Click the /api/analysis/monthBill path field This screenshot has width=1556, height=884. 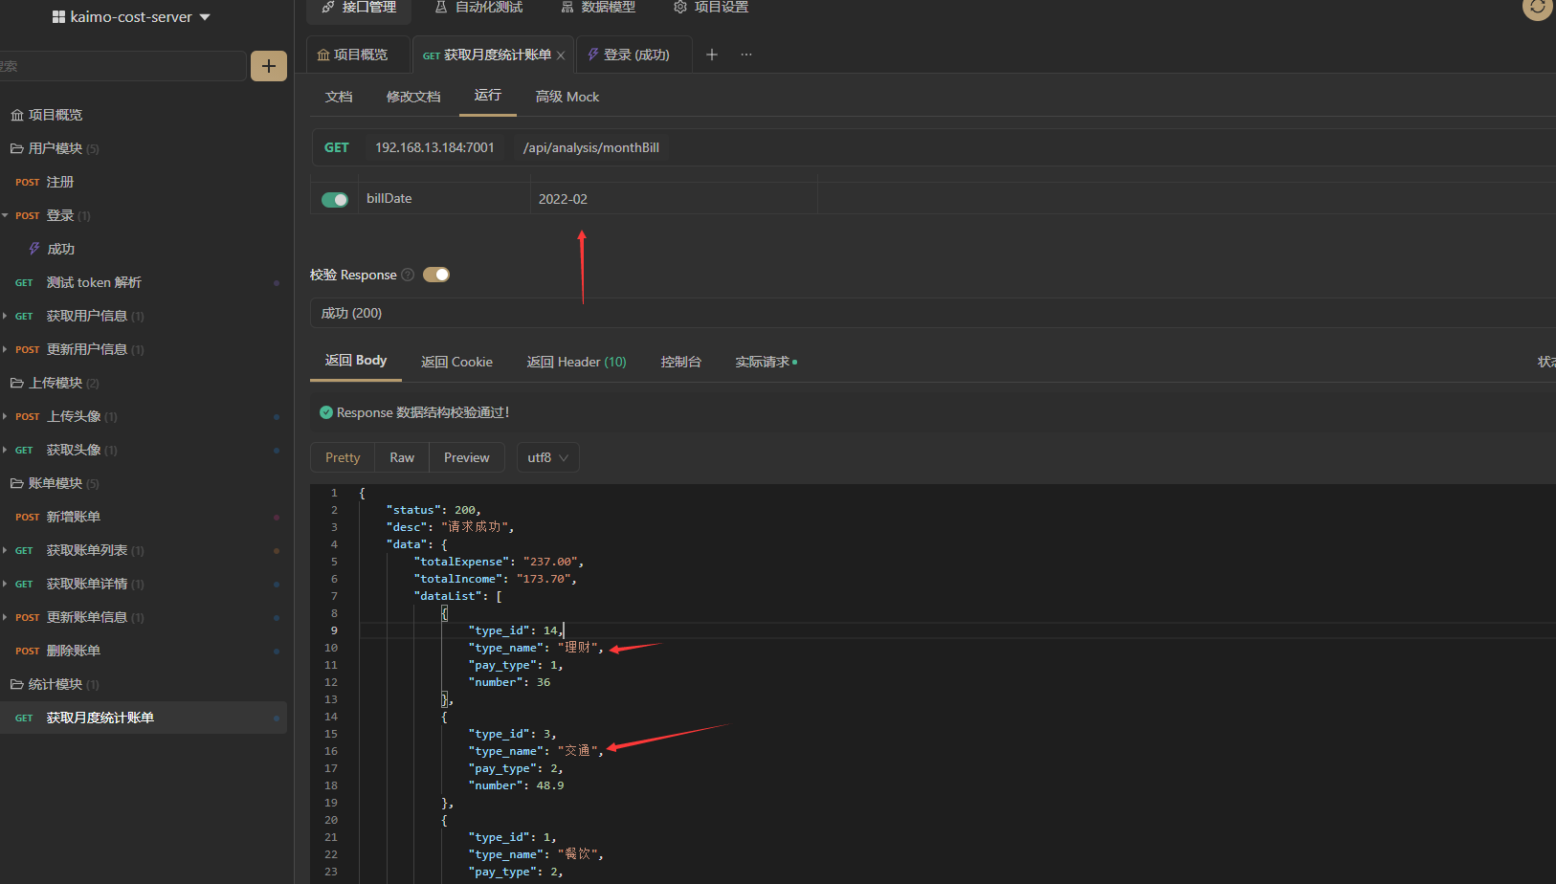(x=591, y=147)
